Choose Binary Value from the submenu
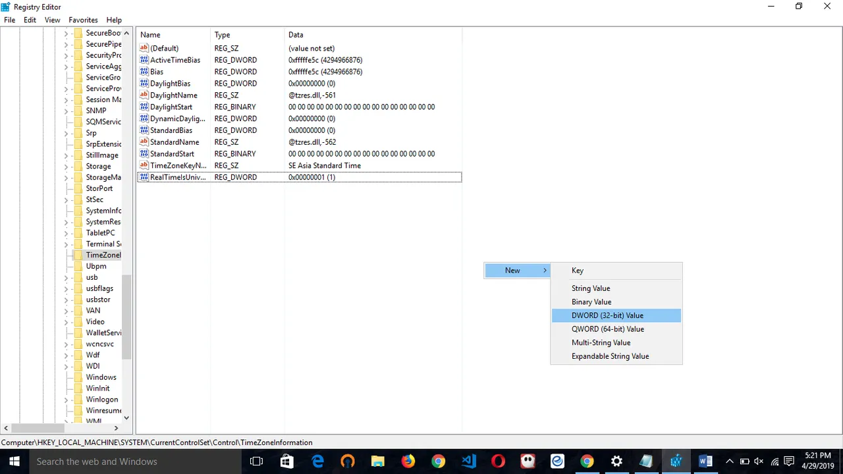Screen dimensions: 843x474 coord(616,302)
